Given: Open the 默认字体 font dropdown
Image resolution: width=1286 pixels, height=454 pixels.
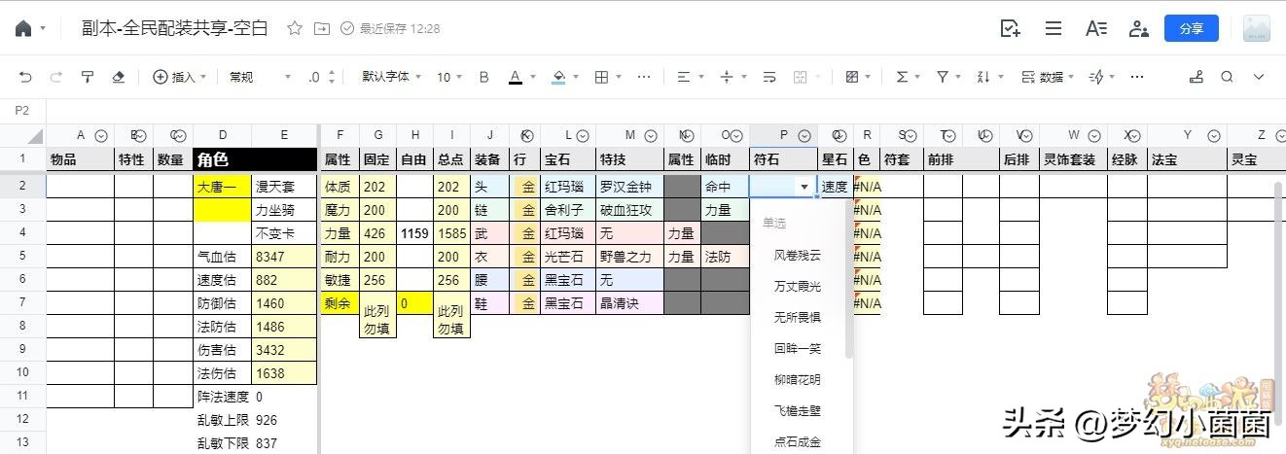Looking at the screenshot, I should click(392, 77).
